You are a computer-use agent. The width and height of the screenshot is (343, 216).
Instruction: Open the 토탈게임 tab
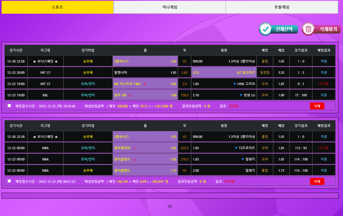(x=282, y=7)
